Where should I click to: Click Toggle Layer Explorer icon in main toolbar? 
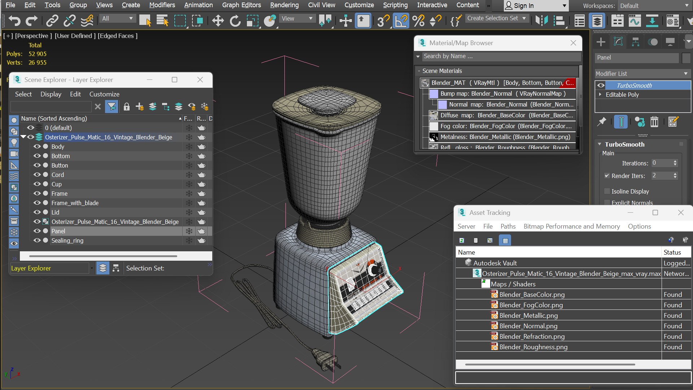click(597, 21)
